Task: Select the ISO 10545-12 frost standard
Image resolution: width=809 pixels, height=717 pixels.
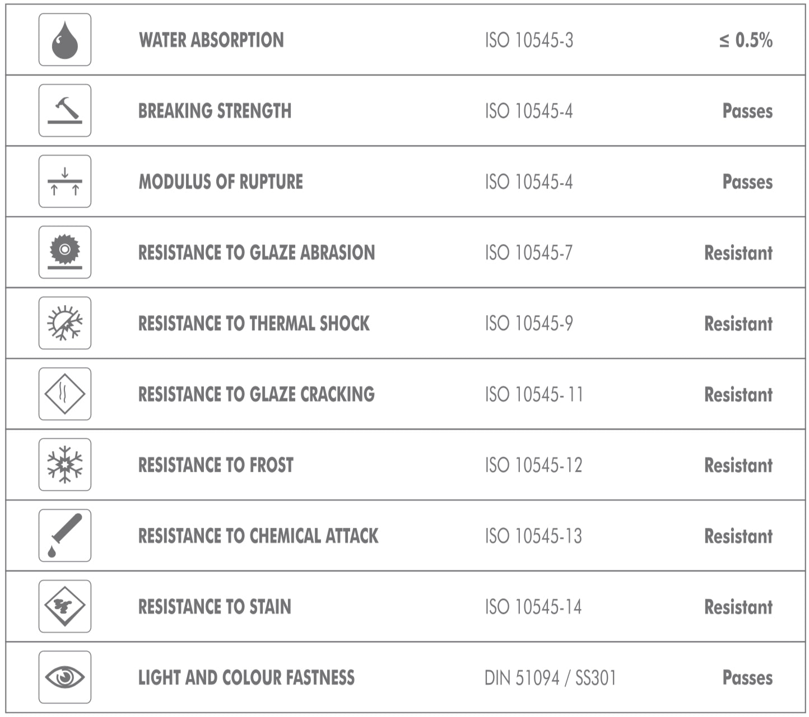Action: tap(533, 465)
